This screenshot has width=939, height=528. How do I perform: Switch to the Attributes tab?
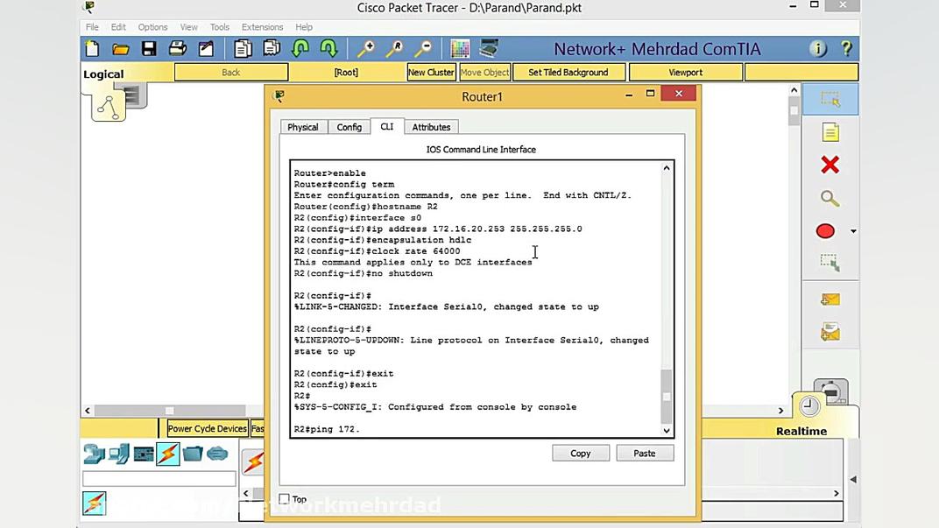(431, 127)
